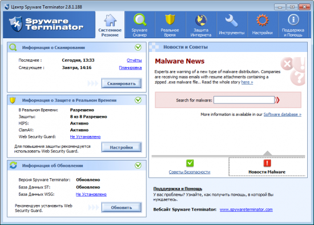Open Инструменты wrench tab

(x=232, y=25)
